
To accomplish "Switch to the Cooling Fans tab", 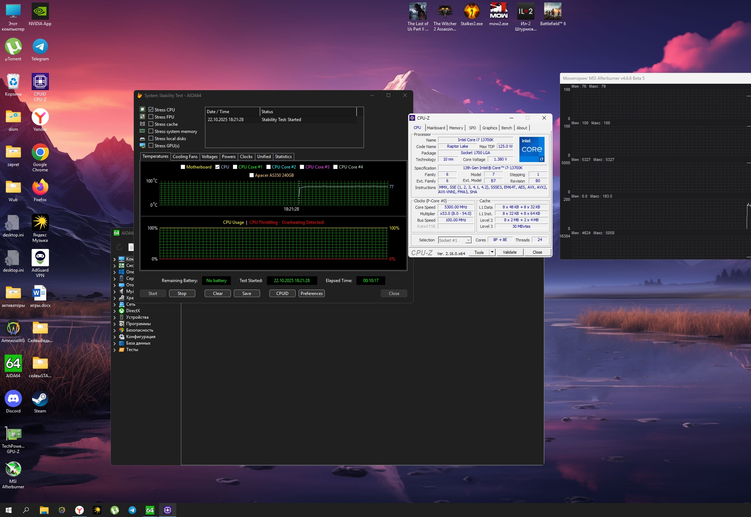I will click(185, 157).
